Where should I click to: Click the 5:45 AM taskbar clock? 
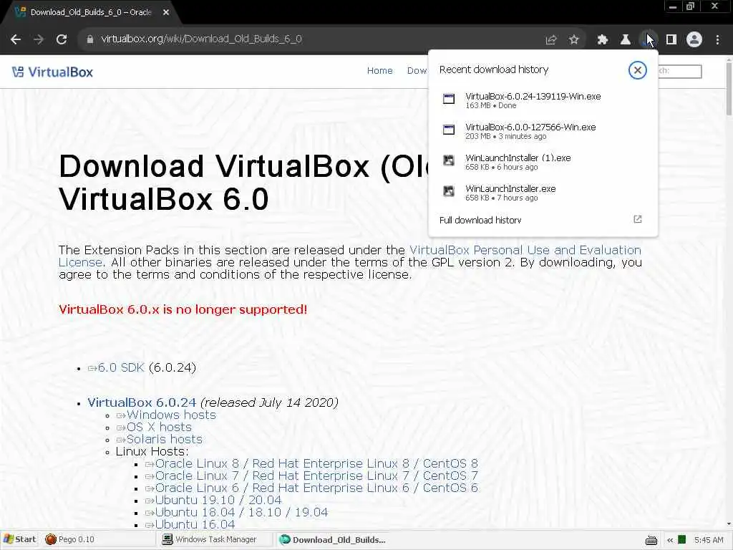click(x=709, y=540)
